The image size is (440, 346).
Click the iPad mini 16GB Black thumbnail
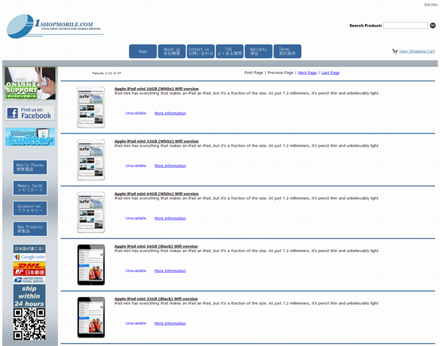click(x=91, y=265)
